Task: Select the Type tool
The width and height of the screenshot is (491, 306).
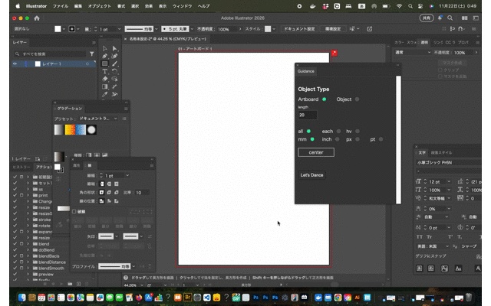Action: pyautogui.click(x=105, y=71)
